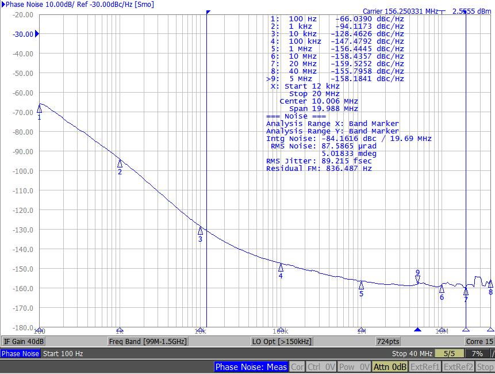
Task: Click the Ctrl 0V control voltage indicator
Action: click(320, 366)
